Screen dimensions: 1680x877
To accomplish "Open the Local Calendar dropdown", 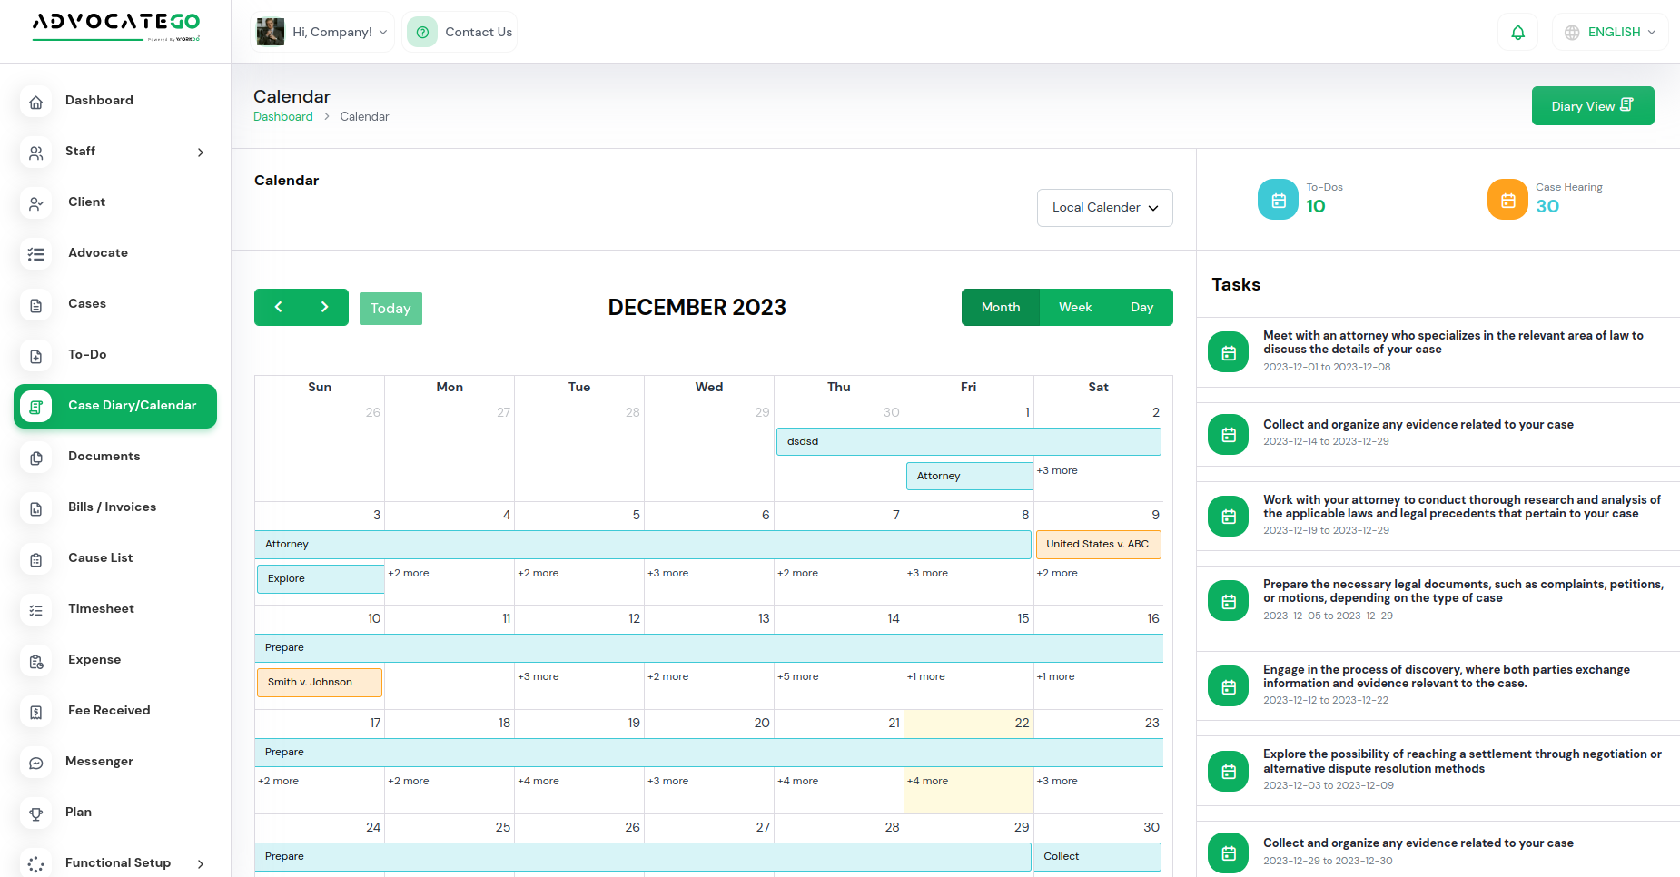I will pyautogui.click(x=1104, y=207).
